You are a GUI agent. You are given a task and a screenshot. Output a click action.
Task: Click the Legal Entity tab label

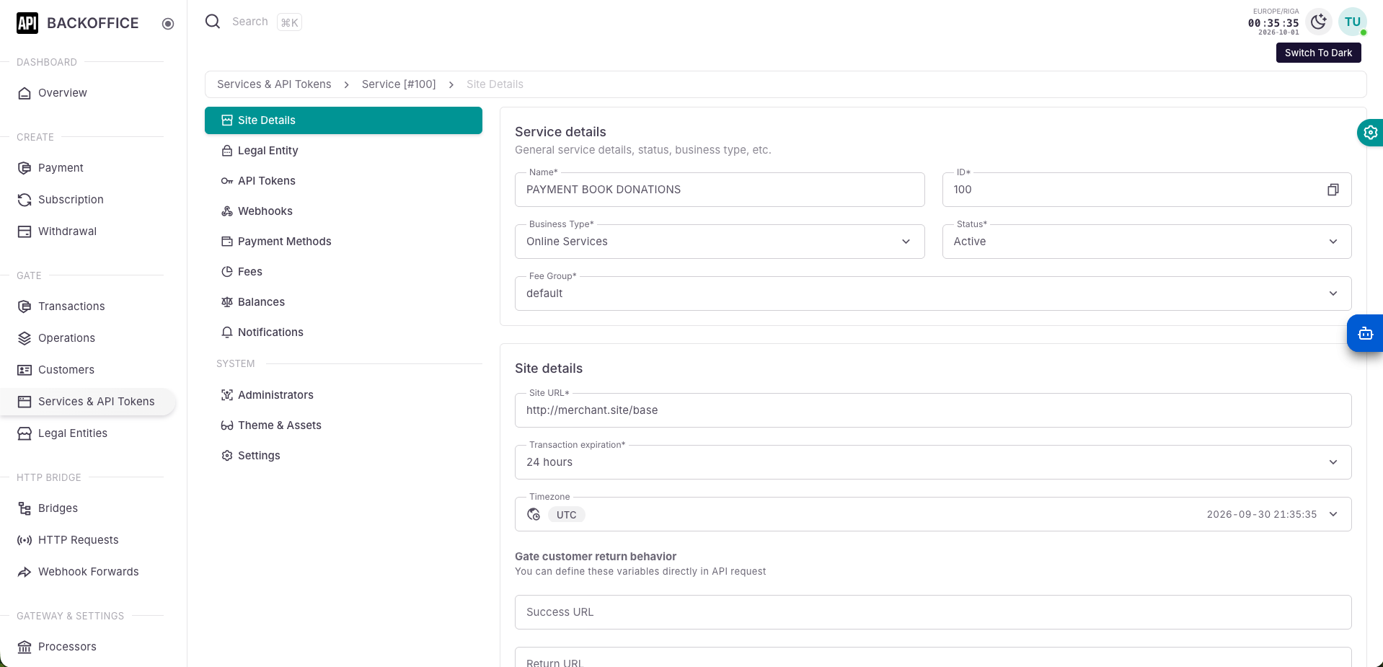pos(268,151)
